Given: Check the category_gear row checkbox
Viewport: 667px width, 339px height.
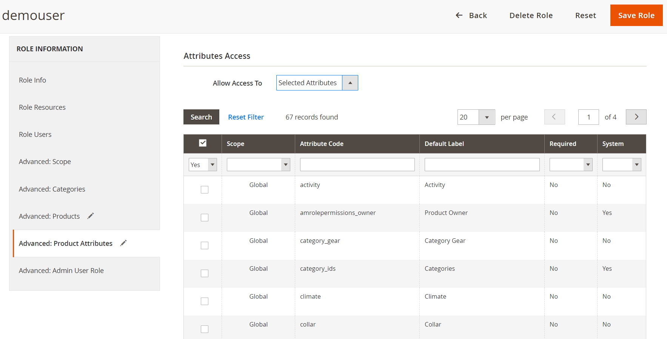Looking at the screenshot, I should (x=205, y=245).
